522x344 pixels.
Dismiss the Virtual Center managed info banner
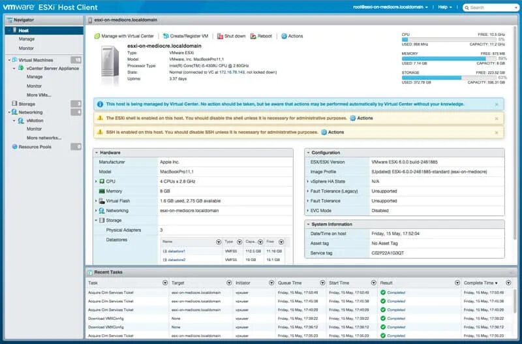pos(497,104)
